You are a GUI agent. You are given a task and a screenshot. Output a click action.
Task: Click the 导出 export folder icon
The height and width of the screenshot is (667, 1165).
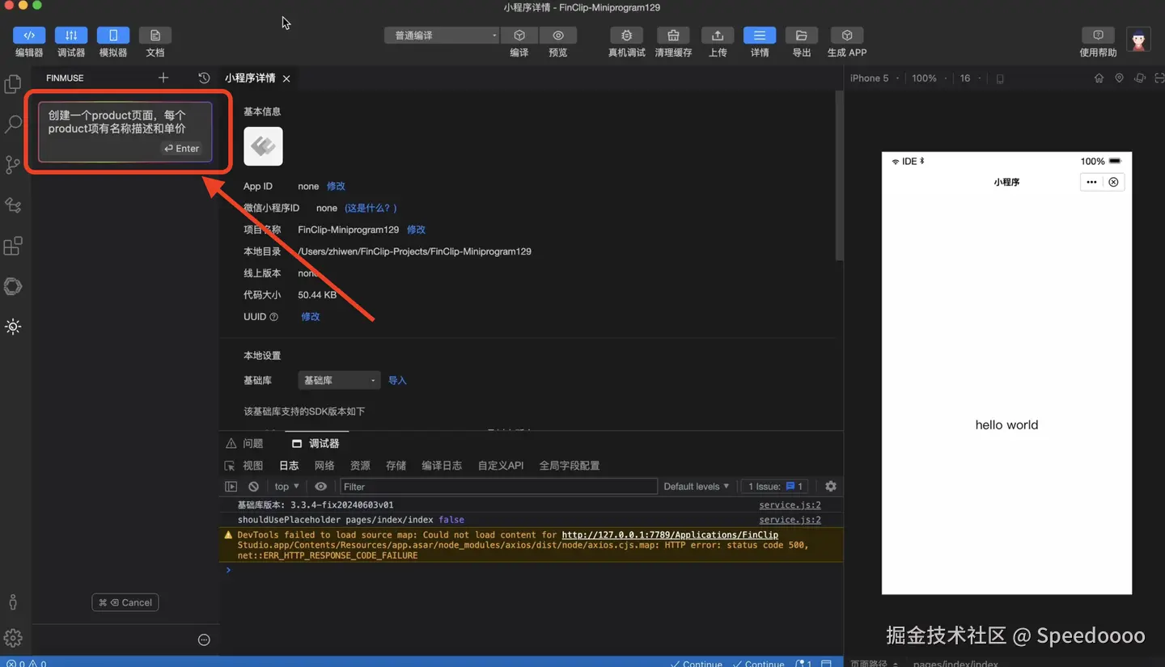coord(802,36)
